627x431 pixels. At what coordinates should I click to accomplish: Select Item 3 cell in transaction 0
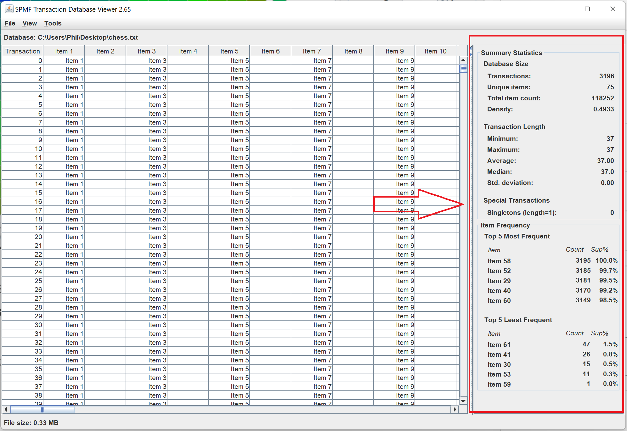[x=147, y=61]
